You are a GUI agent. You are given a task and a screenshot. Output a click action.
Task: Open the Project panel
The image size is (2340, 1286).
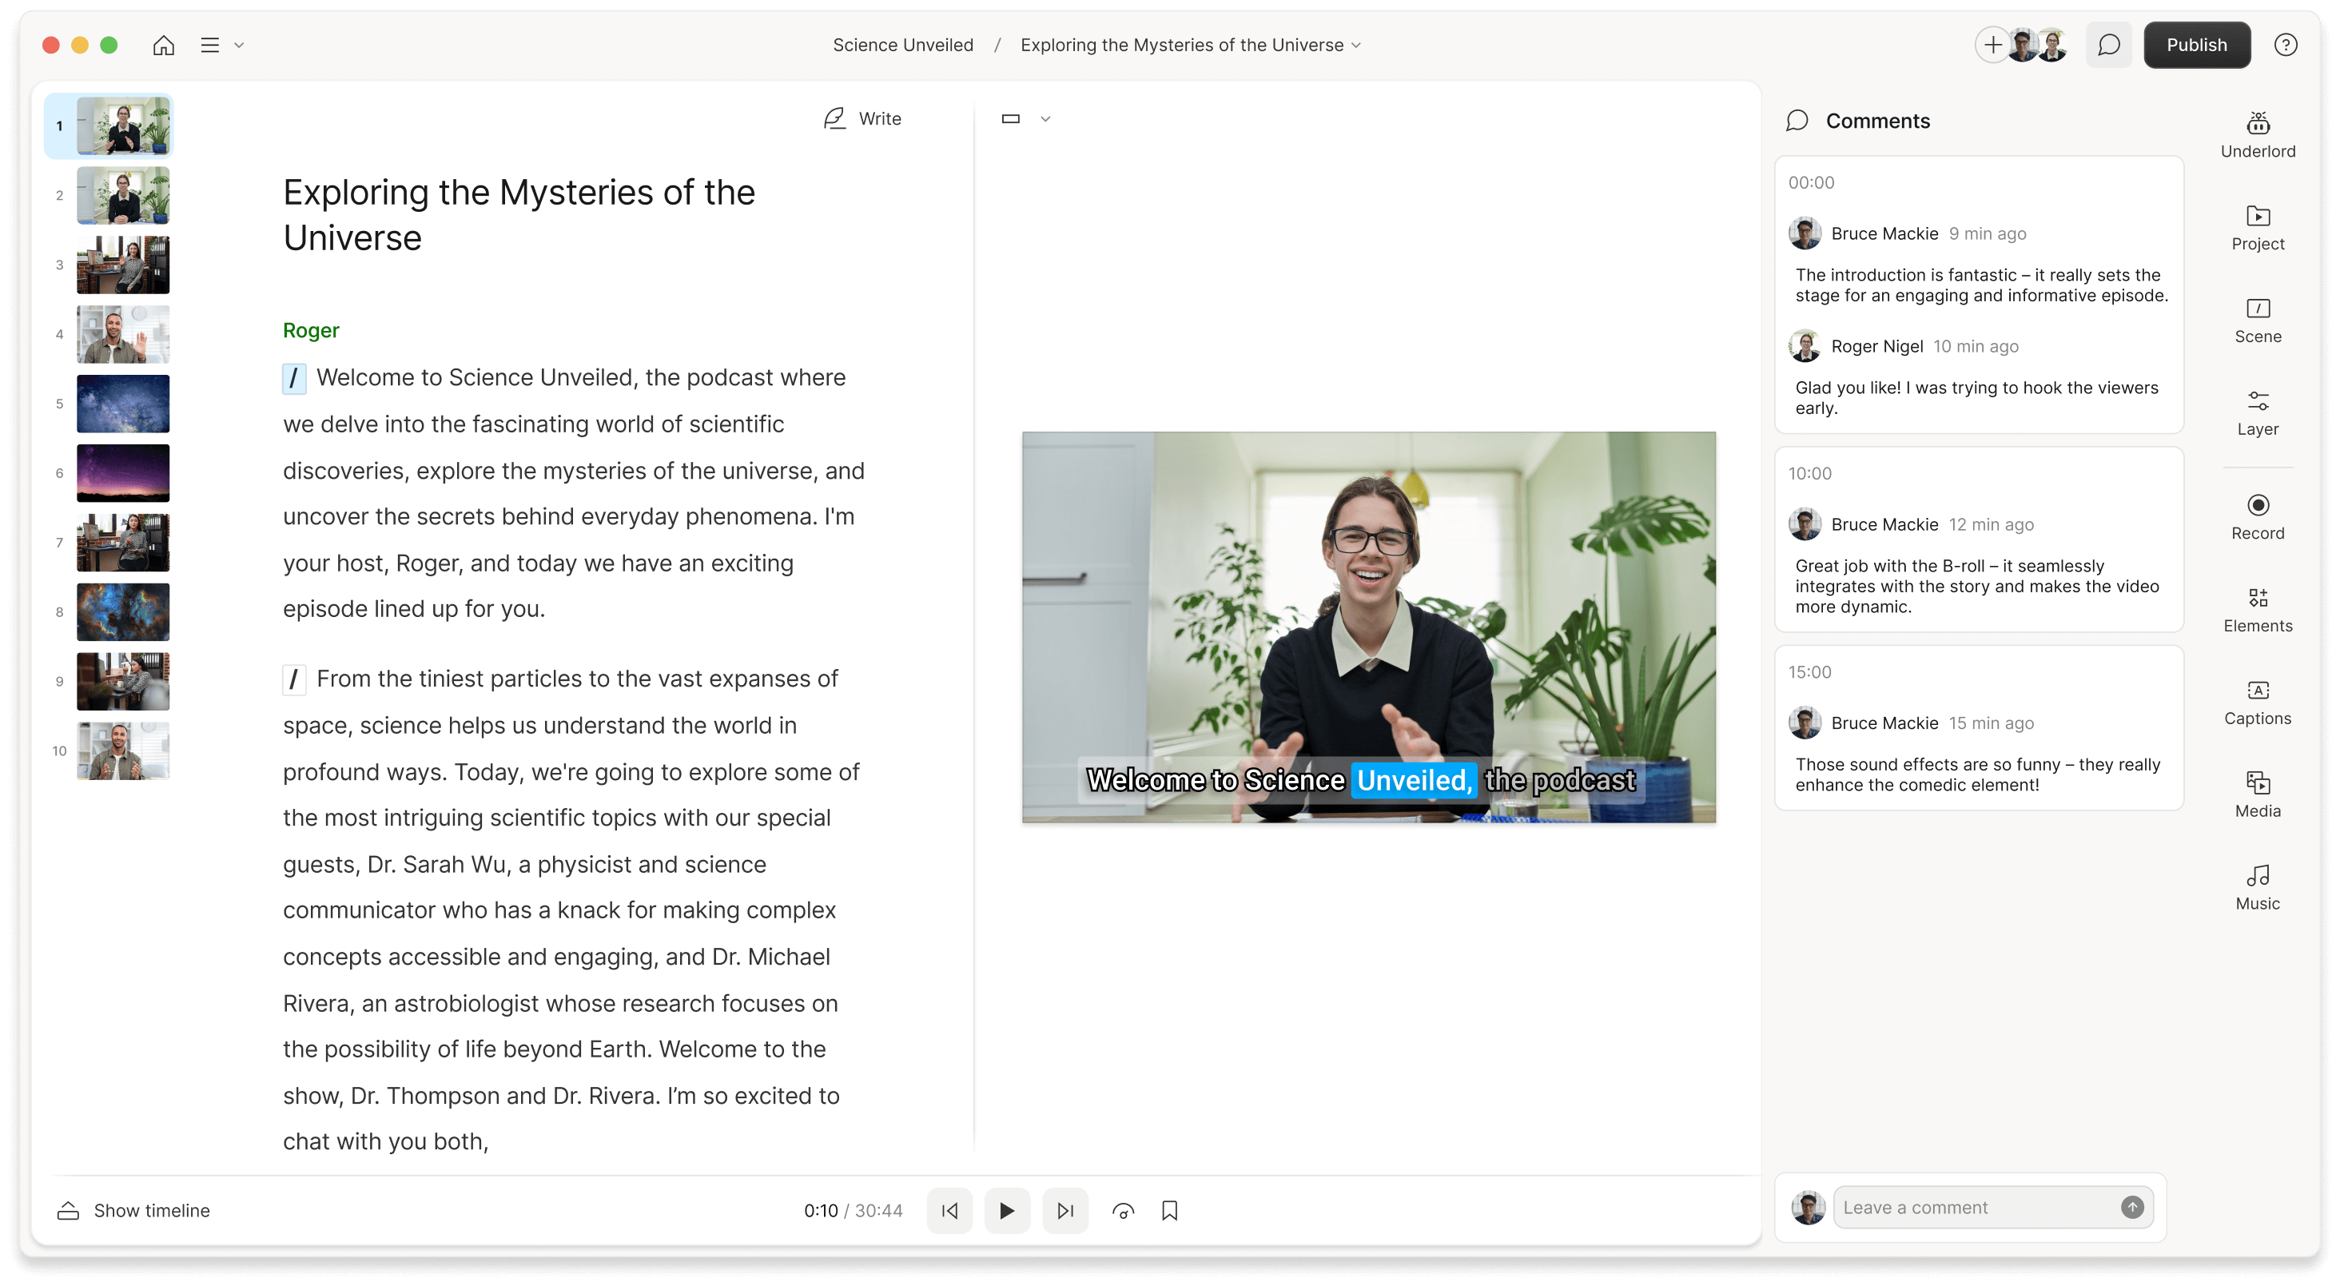point(2258,227)
